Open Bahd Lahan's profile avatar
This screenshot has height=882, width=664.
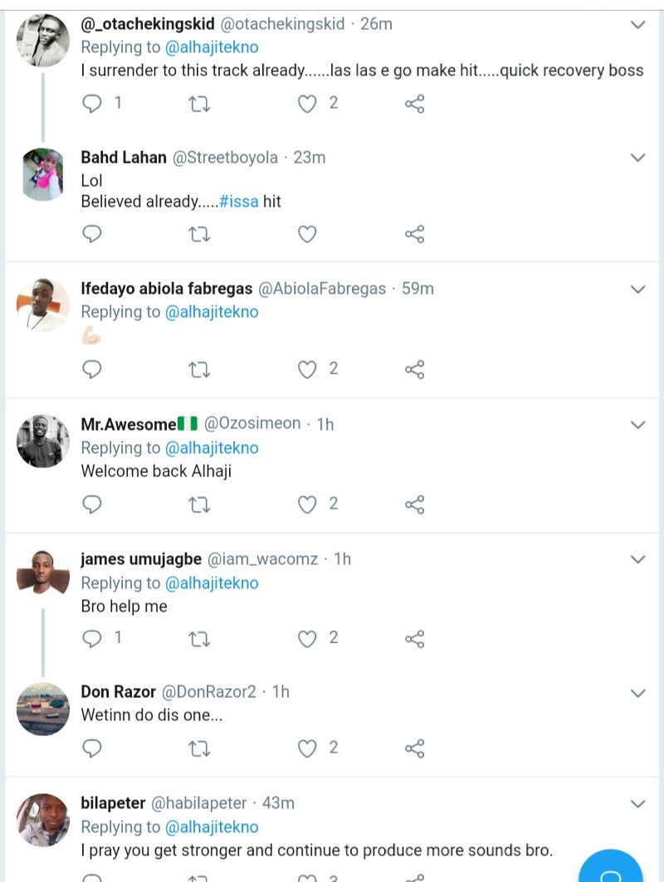coord(43,174)
